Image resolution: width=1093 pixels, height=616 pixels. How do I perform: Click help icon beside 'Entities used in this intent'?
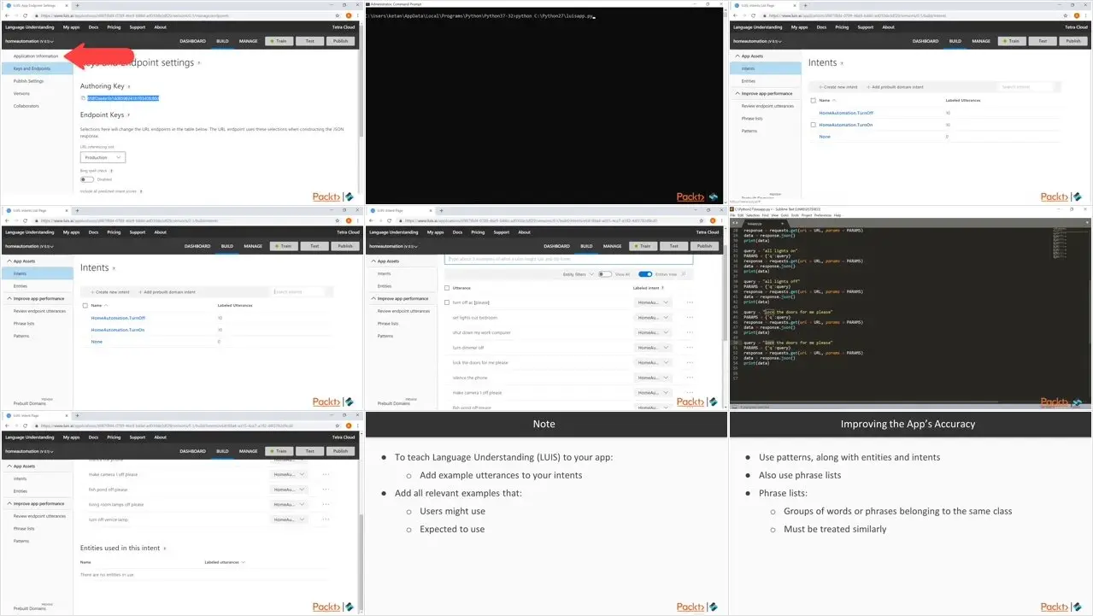click(x=164, y=549)
